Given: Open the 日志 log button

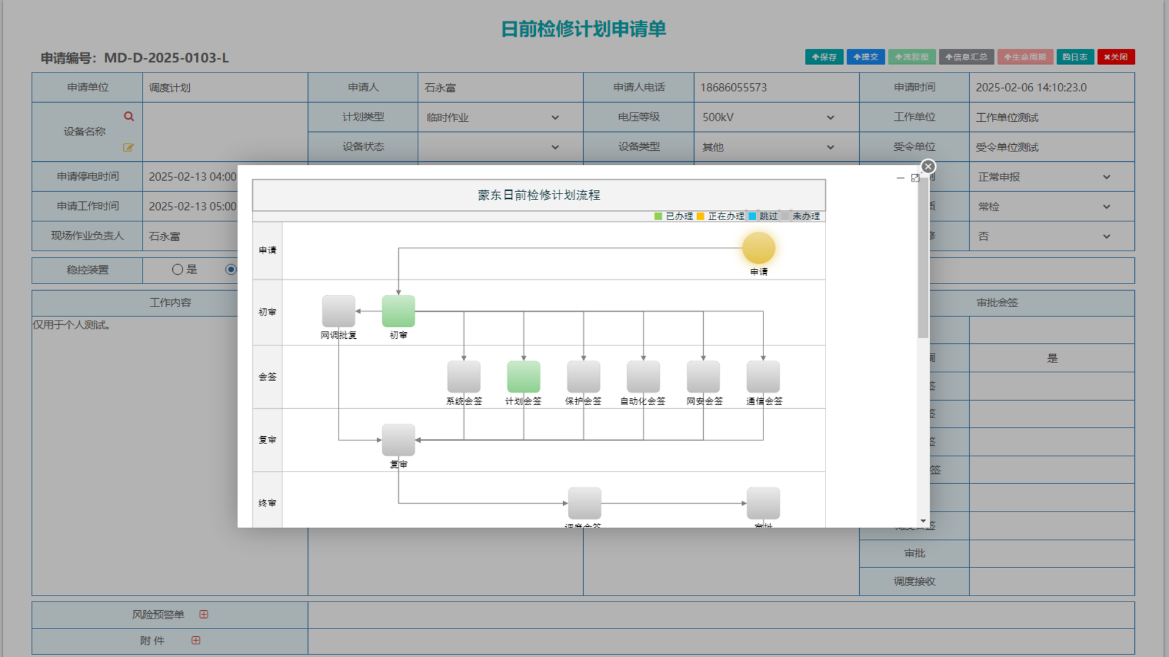Looking at the screenshot, I should pos(1075,57).
